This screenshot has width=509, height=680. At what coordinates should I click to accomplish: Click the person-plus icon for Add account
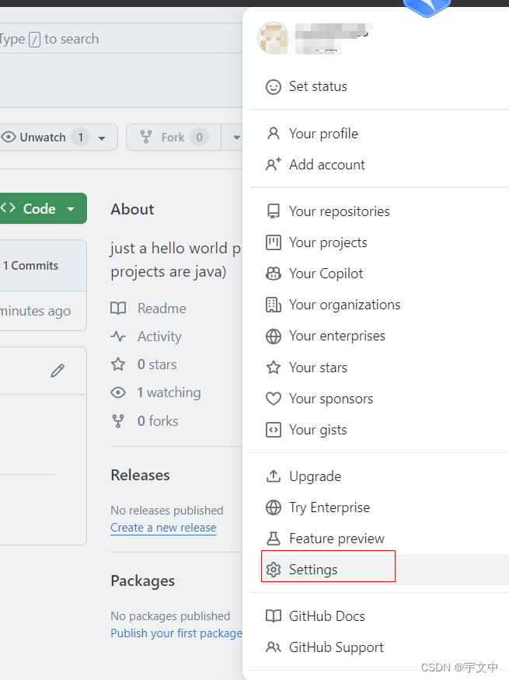(273, 165)
